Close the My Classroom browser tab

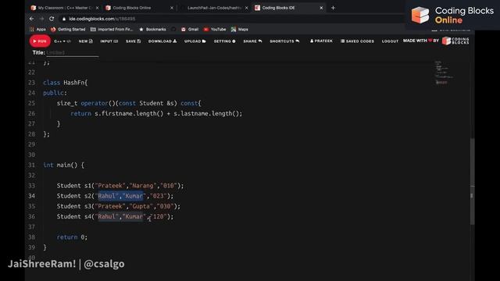pos(97,8)
